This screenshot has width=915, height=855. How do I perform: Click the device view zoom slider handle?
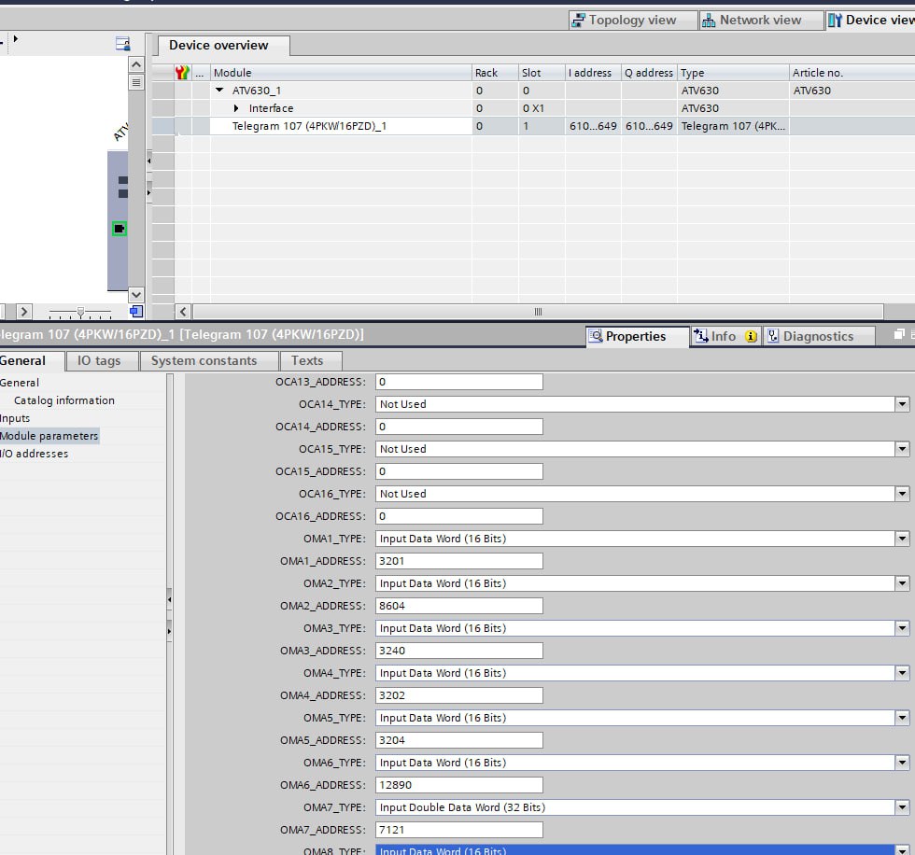coord(80,312)
